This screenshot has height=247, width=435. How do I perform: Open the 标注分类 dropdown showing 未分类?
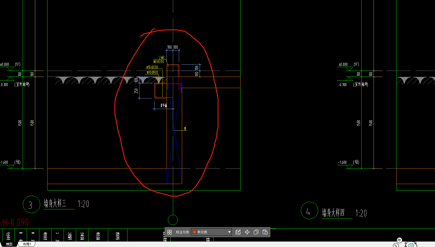[211, 232]
